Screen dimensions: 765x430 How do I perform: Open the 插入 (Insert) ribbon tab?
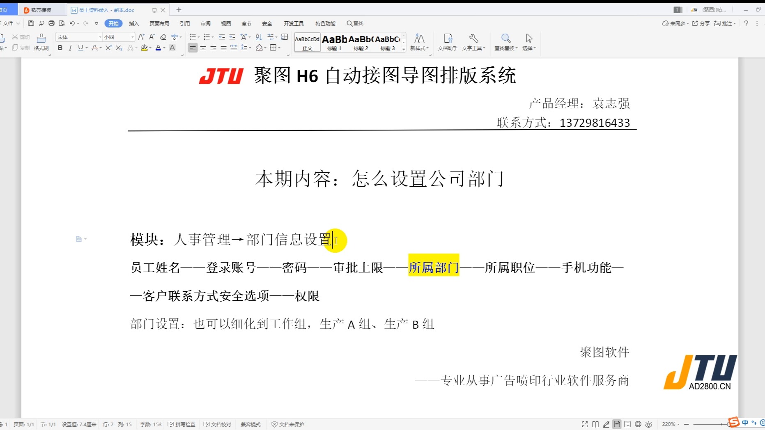tap(134, 23)
